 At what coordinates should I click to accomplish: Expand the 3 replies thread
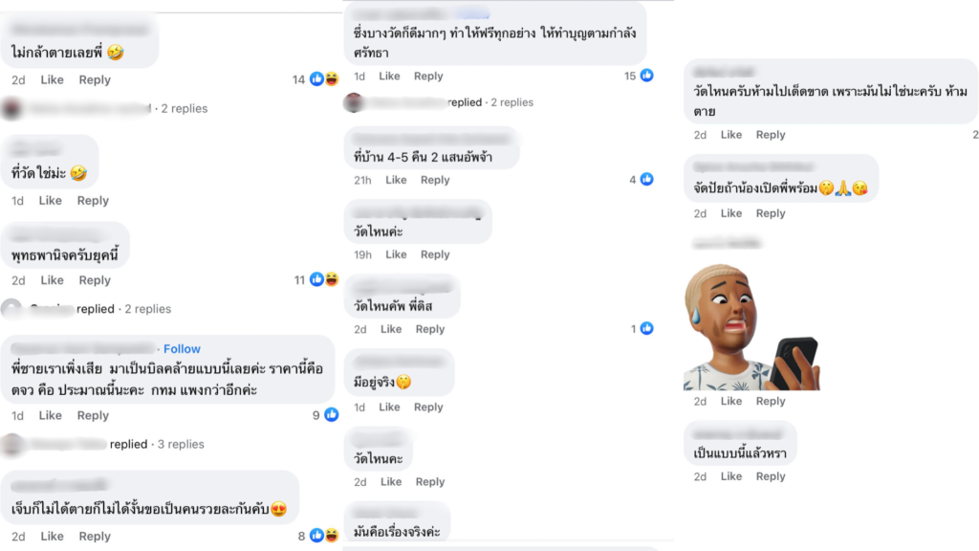[181, 444]
